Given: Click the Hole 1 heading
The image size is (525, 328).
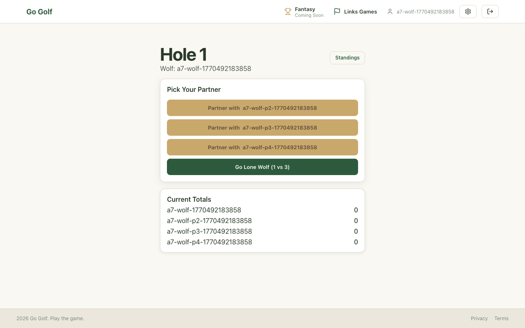Looking at the screenshot, I should (183, 55).
